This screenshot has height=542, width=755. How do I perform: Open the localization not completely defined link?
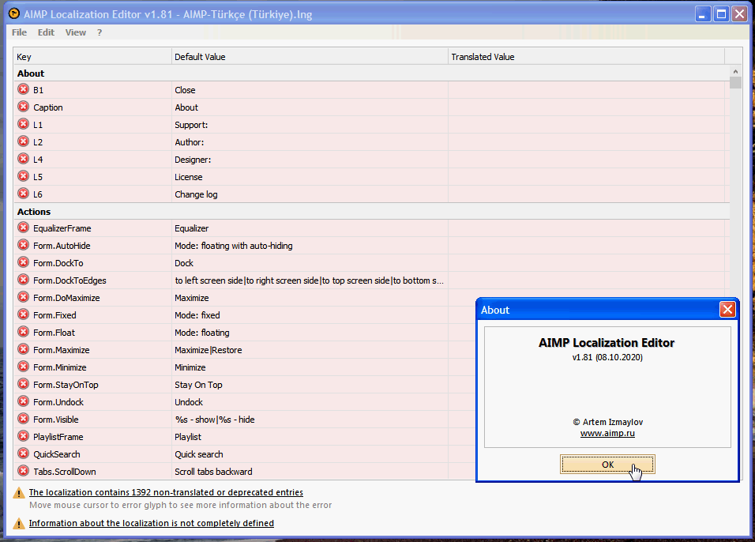pos(151,523)
